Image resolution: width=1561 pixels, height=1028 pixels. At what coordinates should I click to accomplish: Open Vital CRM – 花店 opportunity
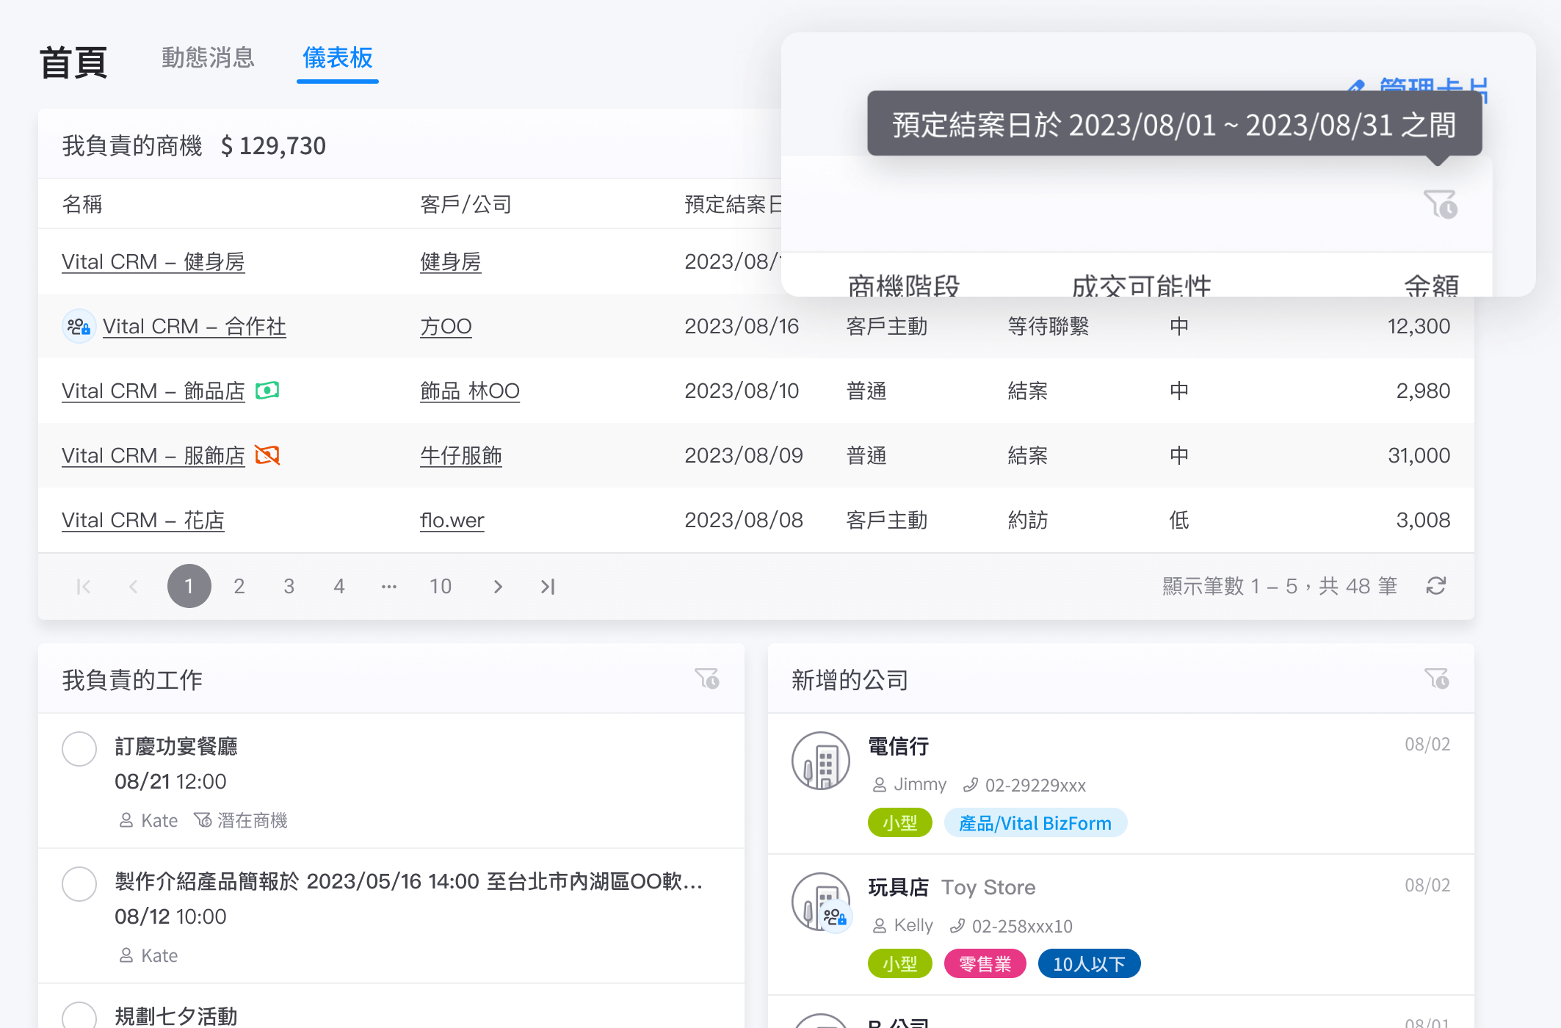142,520
